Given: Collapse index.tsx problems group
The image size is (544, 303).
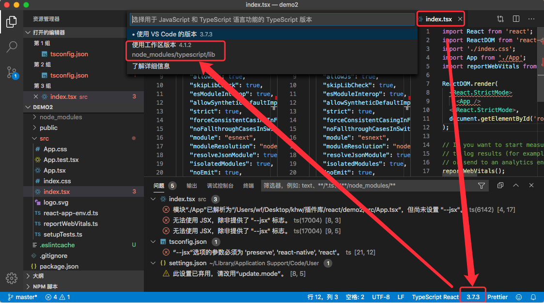Looking at the screenshot, I should [153, 199].
